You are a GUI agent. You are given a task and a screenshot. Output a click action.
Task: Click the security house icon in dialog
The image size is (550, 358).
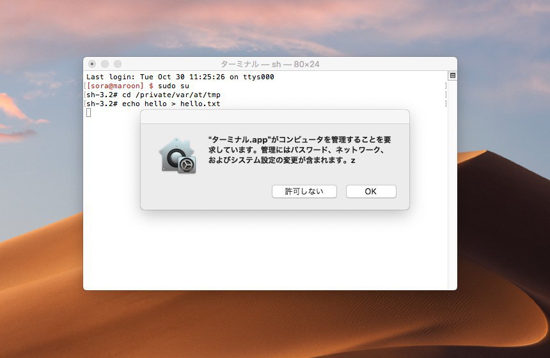coord(178,155)
